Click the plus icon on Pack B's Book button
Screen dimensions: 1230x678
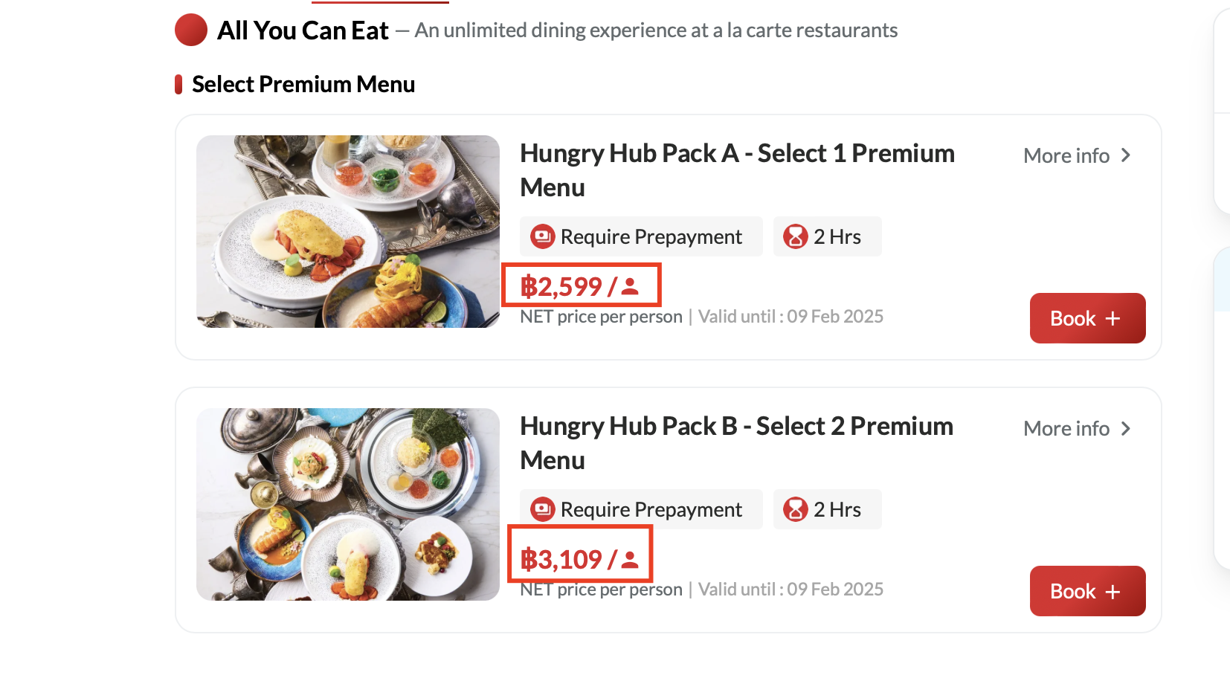(1113, 592)
